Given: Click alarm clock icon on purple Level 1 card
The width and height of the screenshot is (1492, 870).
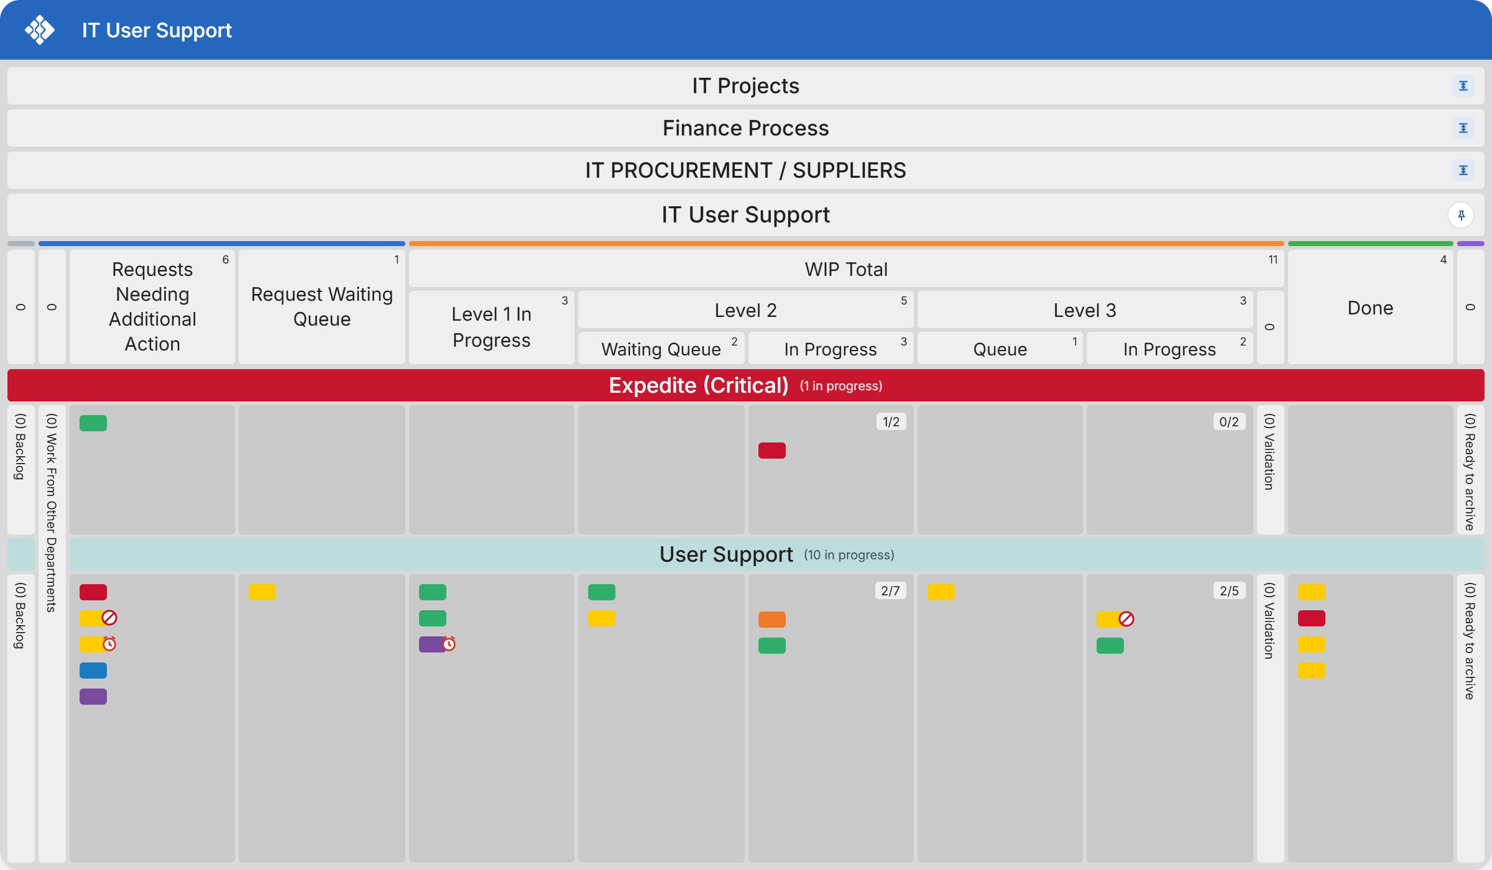Looking at the screenshot, I should [449, 644].
